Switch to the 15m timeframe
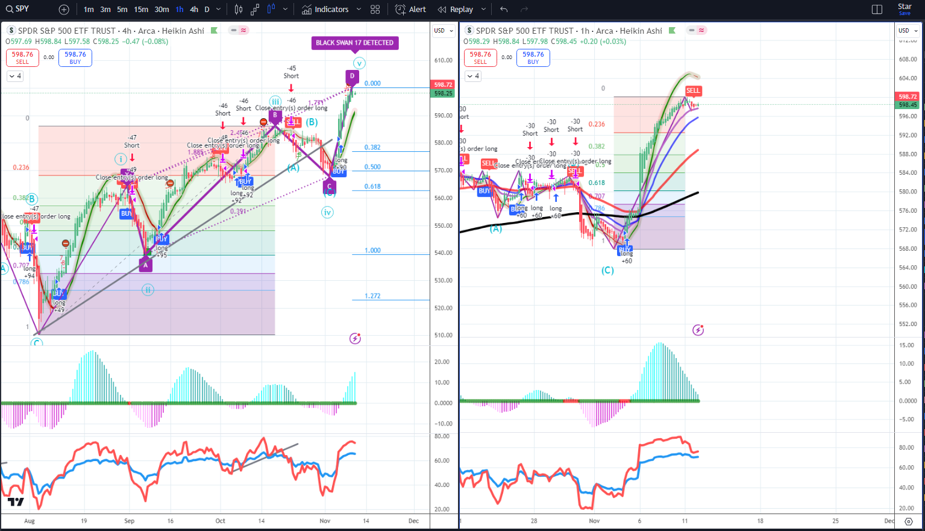Viewport: 925px width, 531px height. [x=141, y=10]
